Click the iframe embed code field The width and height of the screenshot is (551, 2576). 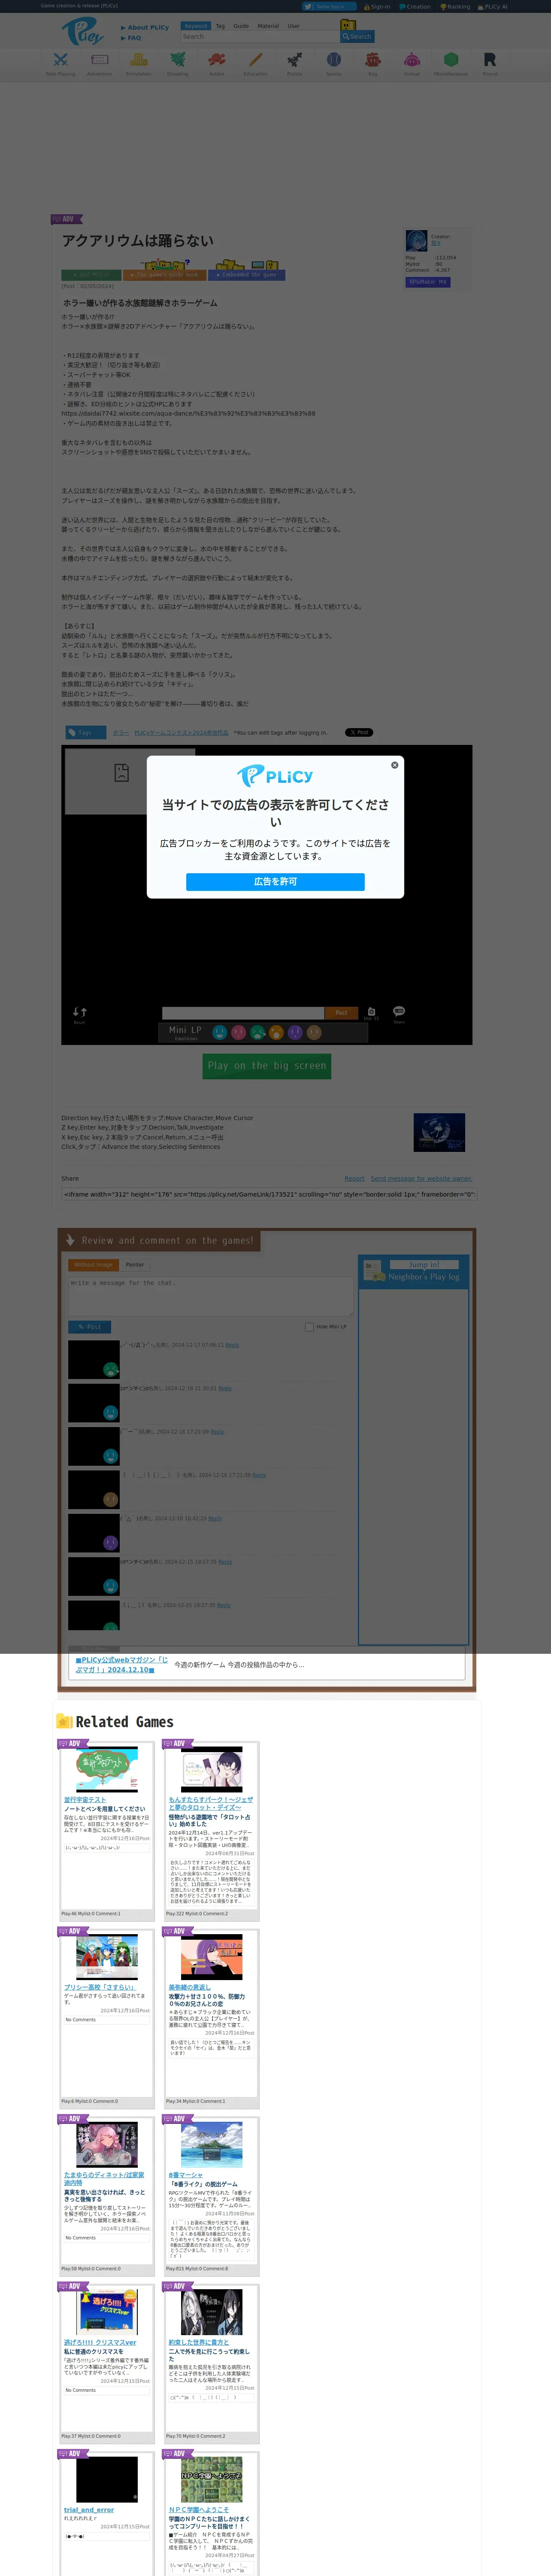(x=268, y=1194)
